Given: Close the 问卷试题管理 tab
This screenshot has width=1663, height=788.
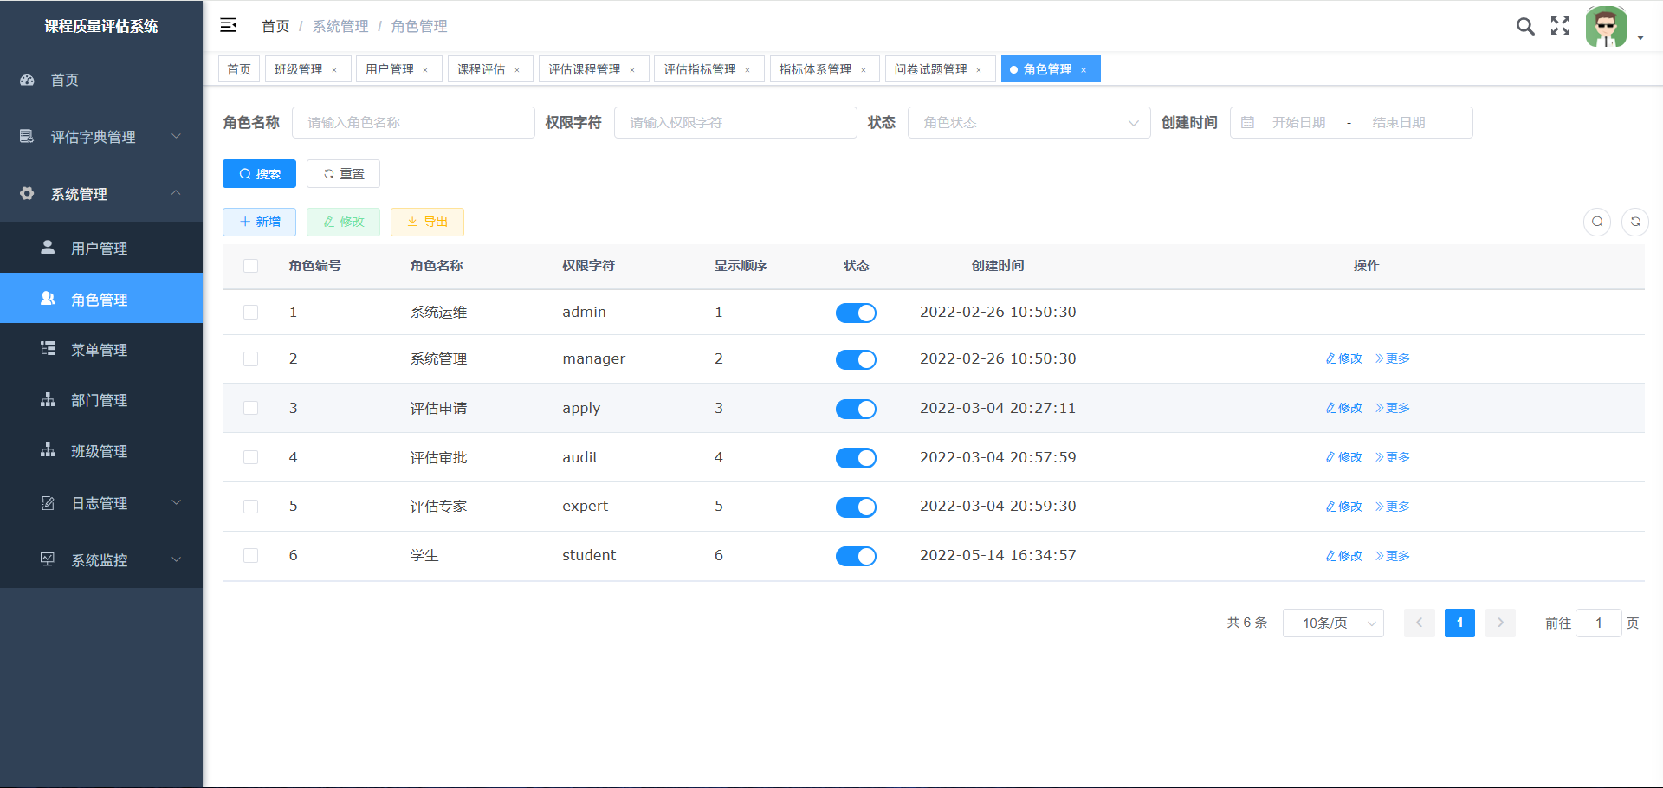Looking at the screenshot, I should pyautogui.click(x=979, y=70).
